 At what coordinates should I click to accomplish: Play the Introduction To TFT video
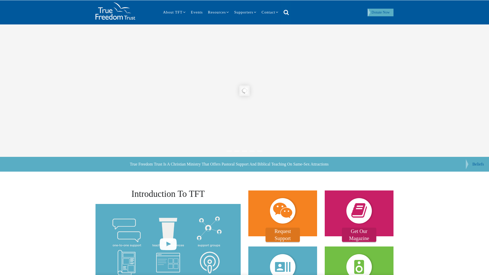click(x=168, y=244)
